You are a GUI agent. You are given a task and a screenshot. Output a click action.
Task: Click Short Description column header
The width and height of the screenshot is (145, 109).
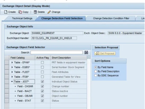click(69, 58)
